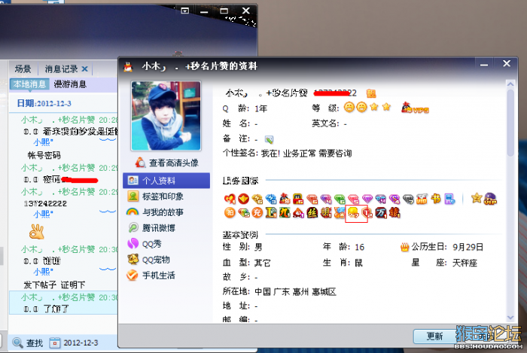Screen dimensions: 527x353
Task: Click the yellow-haired character badge icon
Action: click(353, 212)
